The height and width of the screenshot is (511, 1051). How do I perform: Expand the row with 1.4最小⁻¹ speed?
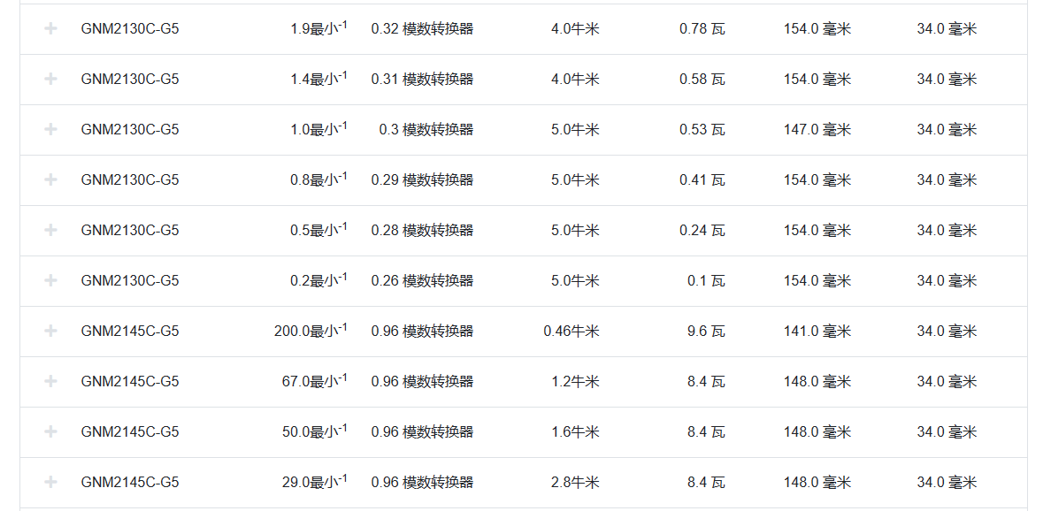50,79
